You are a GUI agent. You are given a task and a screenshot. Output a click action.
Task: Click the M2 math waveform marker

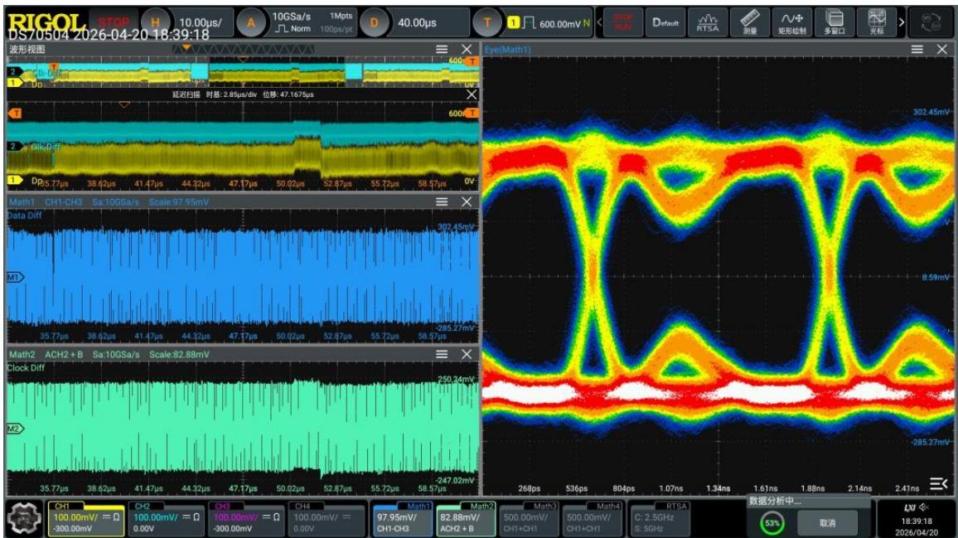14,429
